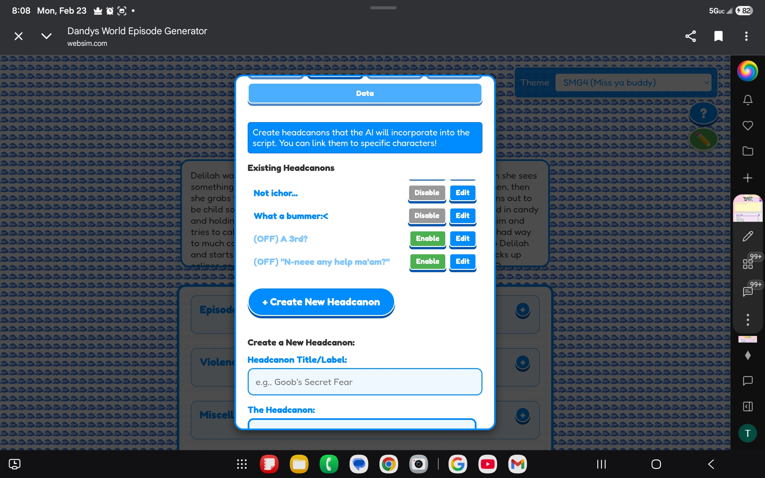Select the Data tab
Image resolution: width=765 pixels, height=478 pixels.
coord(365,94)
